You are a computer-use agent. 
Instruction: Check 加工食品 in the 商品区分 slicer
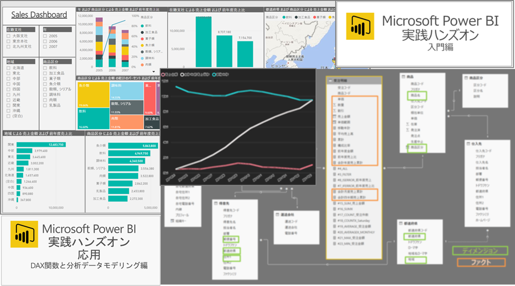(45, 73)
